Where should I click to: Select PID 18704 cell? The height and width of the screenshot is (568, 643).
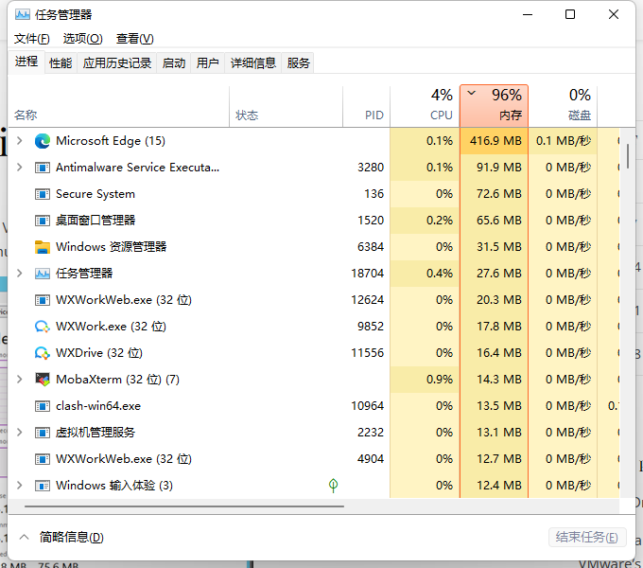[367, 274]
